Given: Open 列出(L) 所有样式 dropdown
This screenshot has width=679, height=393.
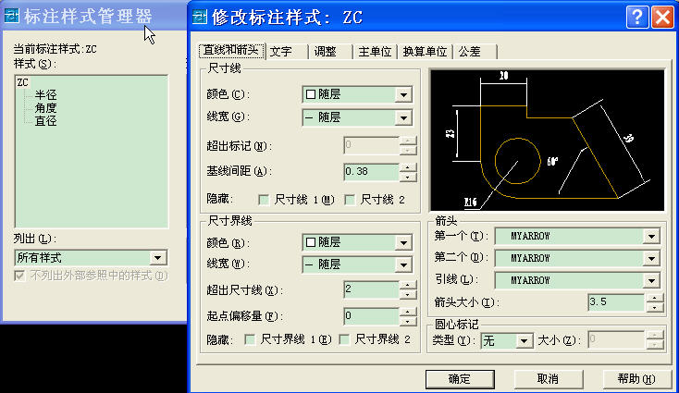Looking at the screenshot, I should tap(158, 258).
